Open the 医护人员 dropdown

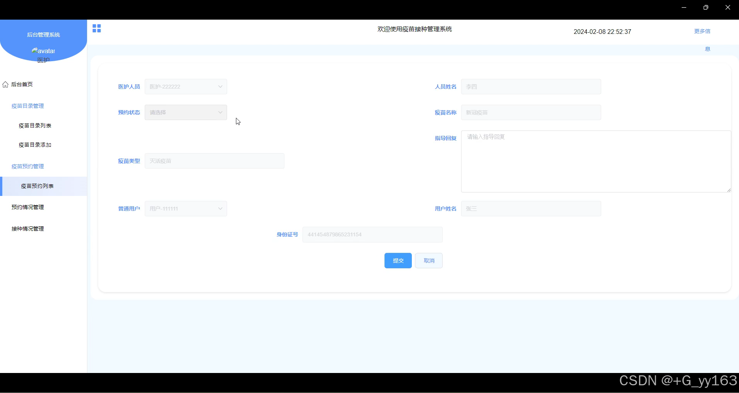tap(186, 87)
